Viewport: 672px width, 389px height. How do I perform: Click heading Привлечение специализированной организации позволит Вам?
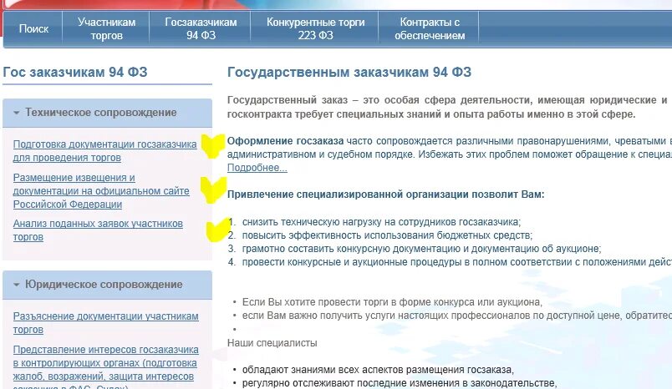click(x=385, y=194)
